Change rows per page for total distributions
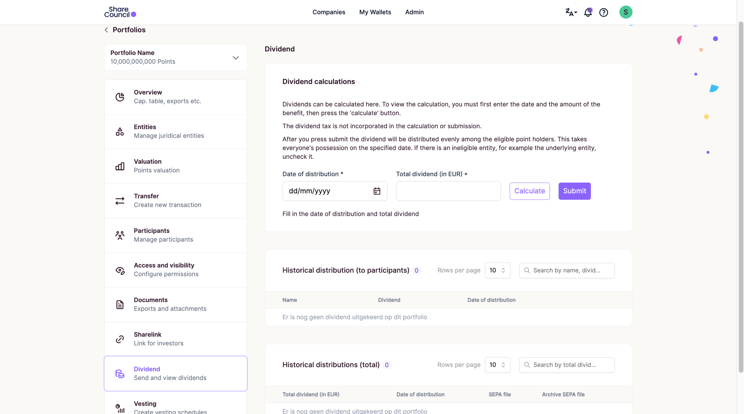744x414 pixels. point(497,365)
